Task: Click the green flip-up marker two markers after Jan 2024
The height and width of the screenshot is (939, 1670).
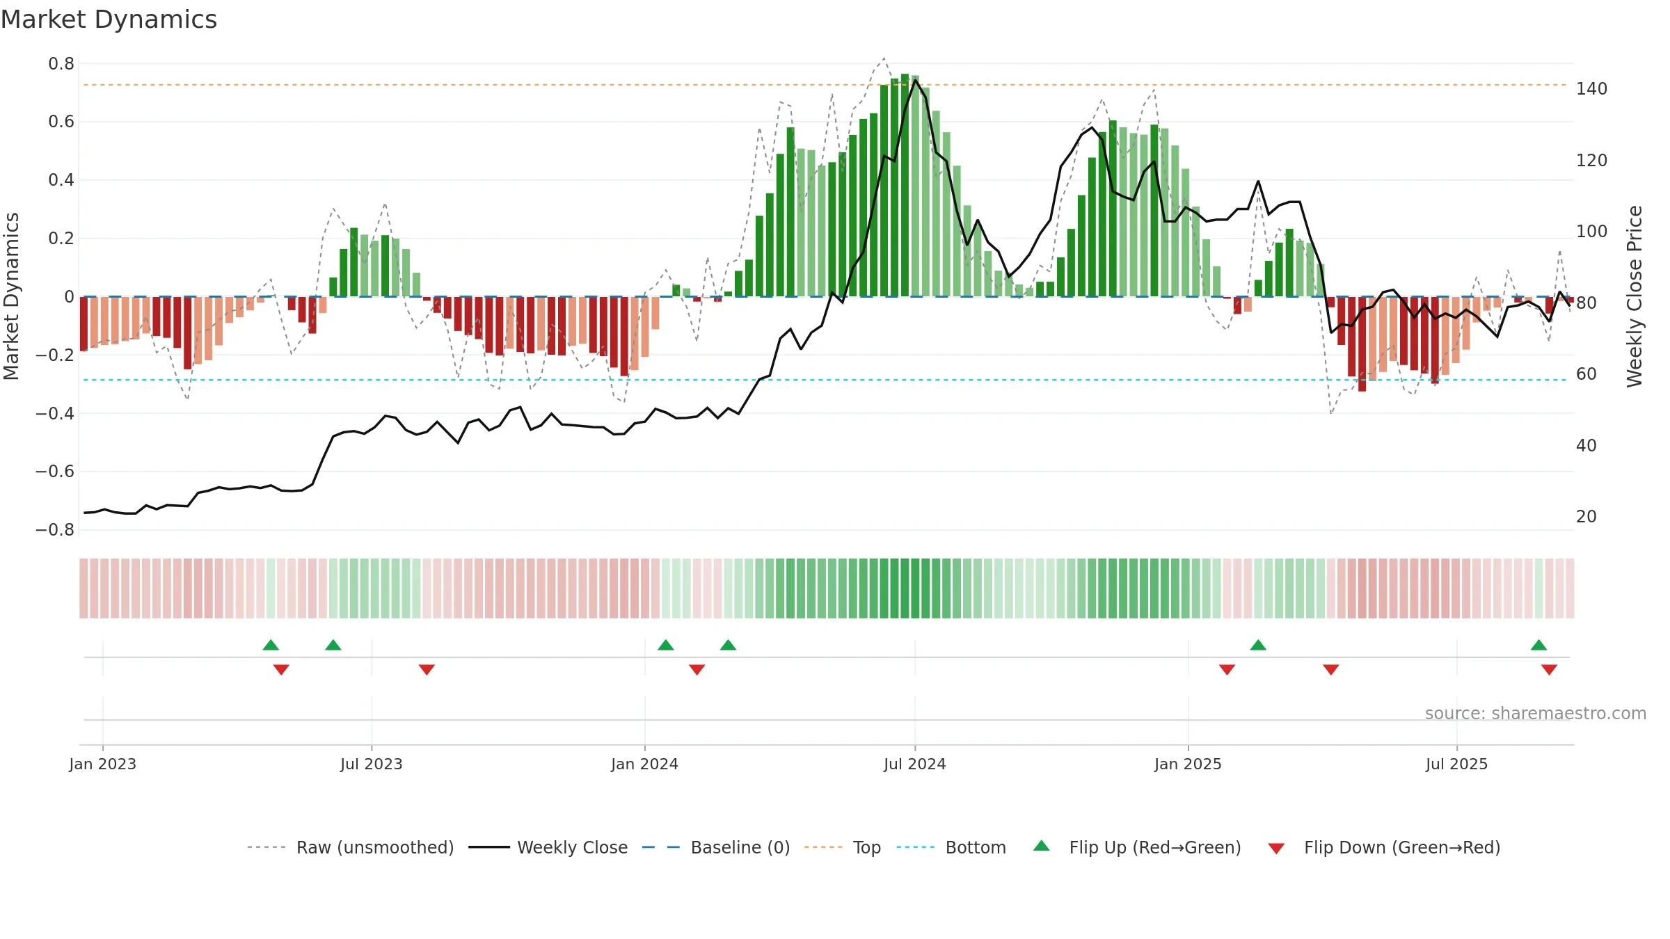Action: [729, 645]
